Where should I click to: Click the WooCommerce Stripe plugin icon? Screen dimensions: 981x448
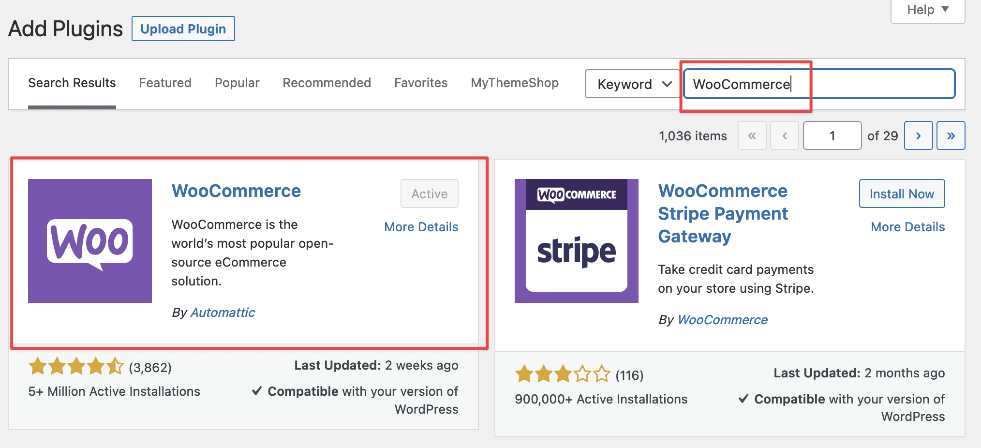click(576, 241)
